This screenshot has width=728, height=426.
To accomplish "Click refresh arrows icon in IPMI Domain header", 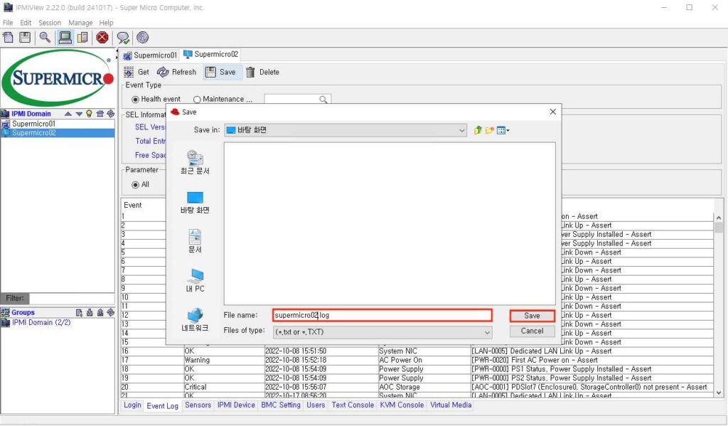I will click(110, 113).
